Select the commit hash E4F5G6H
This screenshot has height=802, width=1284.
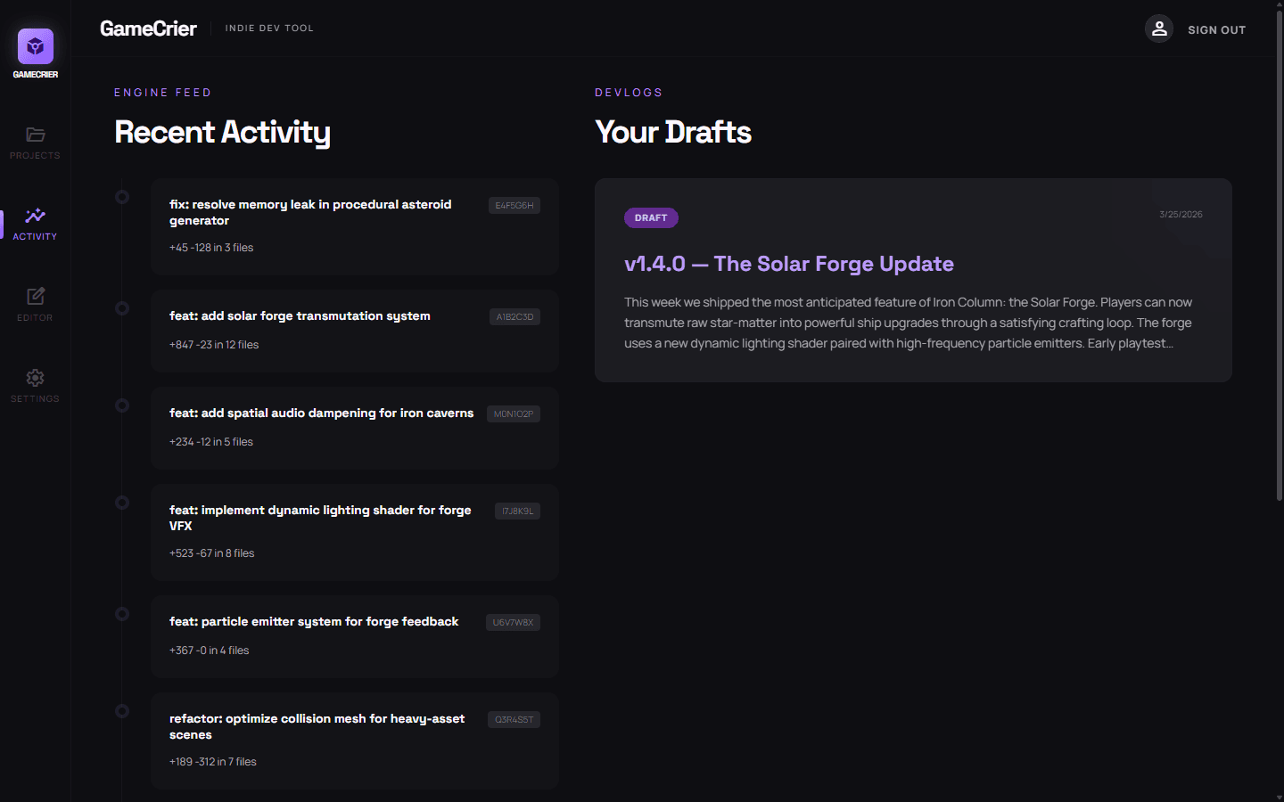(514, 205)
